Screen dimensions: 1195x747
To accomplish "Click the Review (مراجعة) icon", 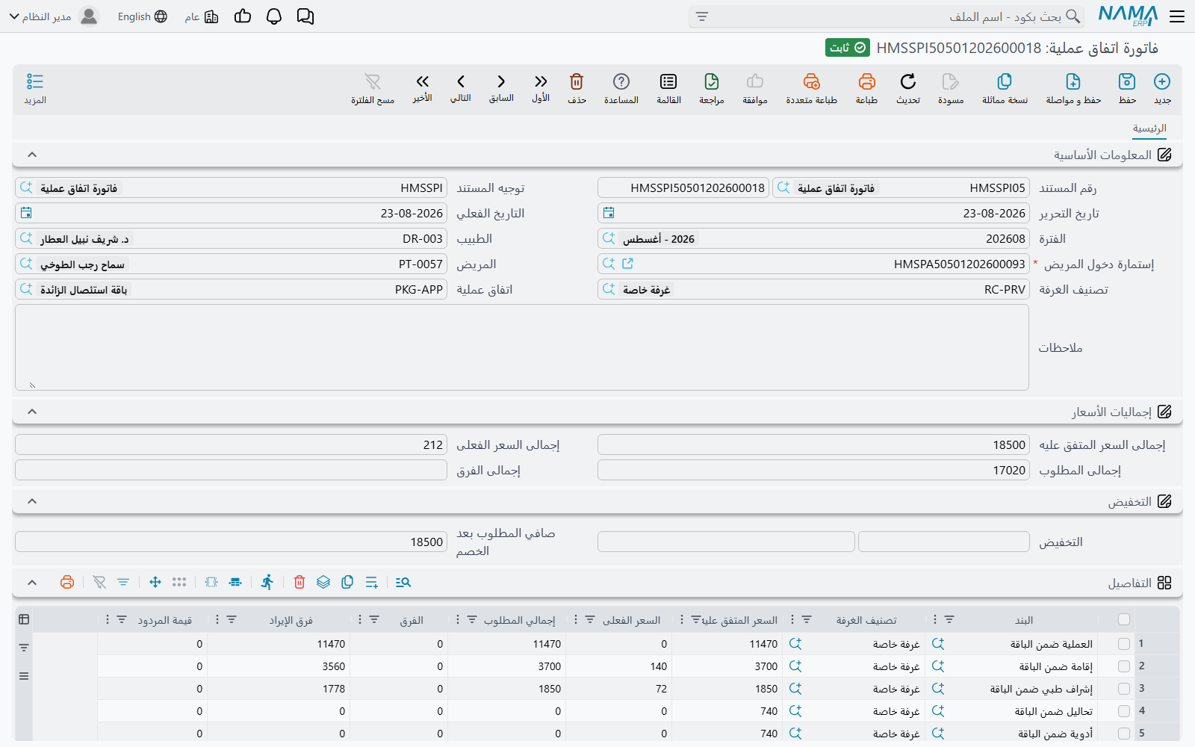I will tap(712, 81).
